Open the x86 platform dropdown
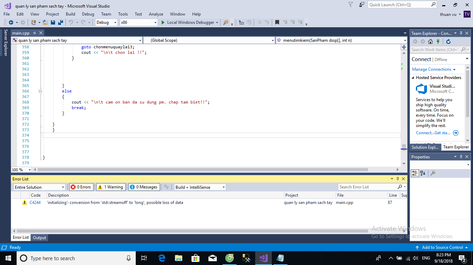 tap(139, 22)
